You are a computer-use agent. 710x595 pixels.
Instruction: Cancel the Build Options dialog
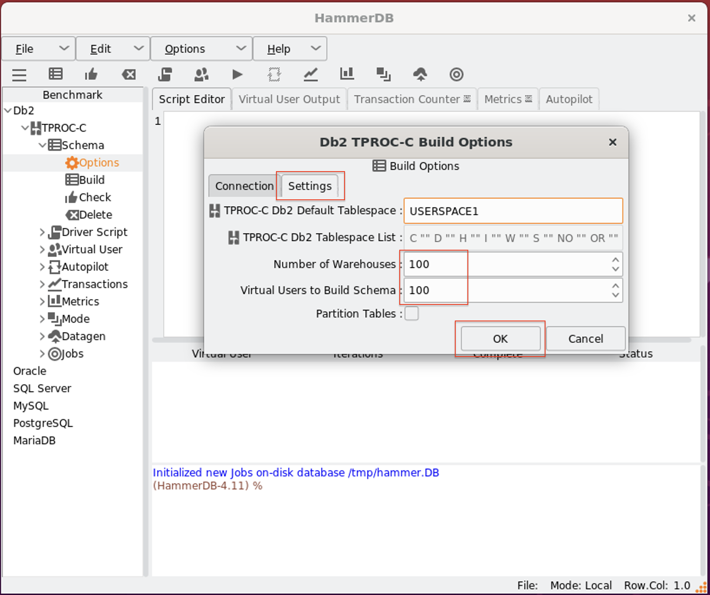(x=585, y=339)
